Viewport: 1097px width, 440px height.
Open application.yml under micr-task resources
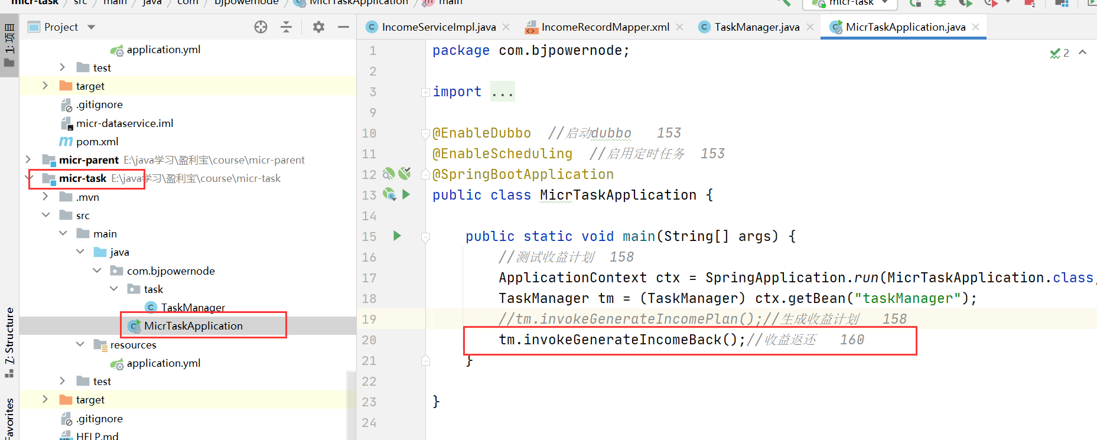pos(156,363)
